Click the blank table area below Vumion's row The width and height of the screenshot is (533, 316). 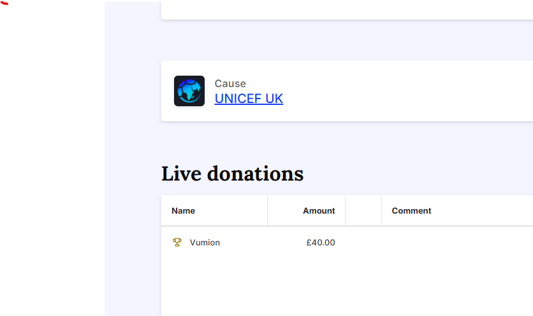tap(347, 287)
